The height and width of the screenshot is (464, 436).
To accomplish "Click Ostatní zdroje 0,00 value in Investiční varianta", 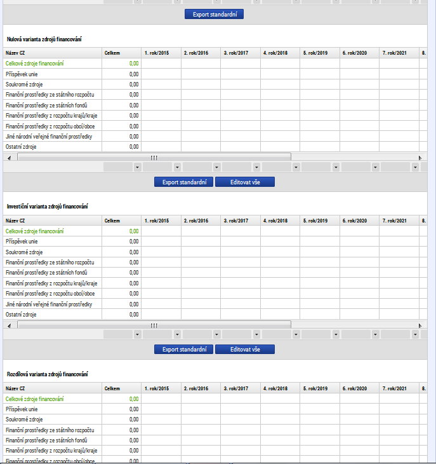I will click(x=134, y=315).
